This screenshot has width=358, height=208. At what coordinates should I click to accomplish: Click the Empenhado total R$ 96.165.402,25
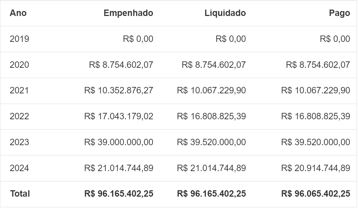coord(119,194)
